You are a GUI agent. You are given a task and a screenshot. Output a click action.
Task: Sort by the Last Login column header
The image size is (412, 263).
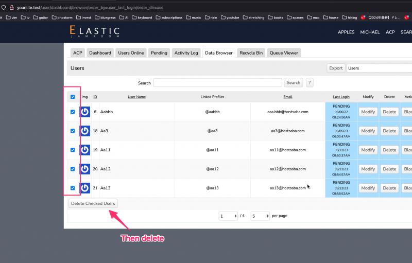(341, 97)
